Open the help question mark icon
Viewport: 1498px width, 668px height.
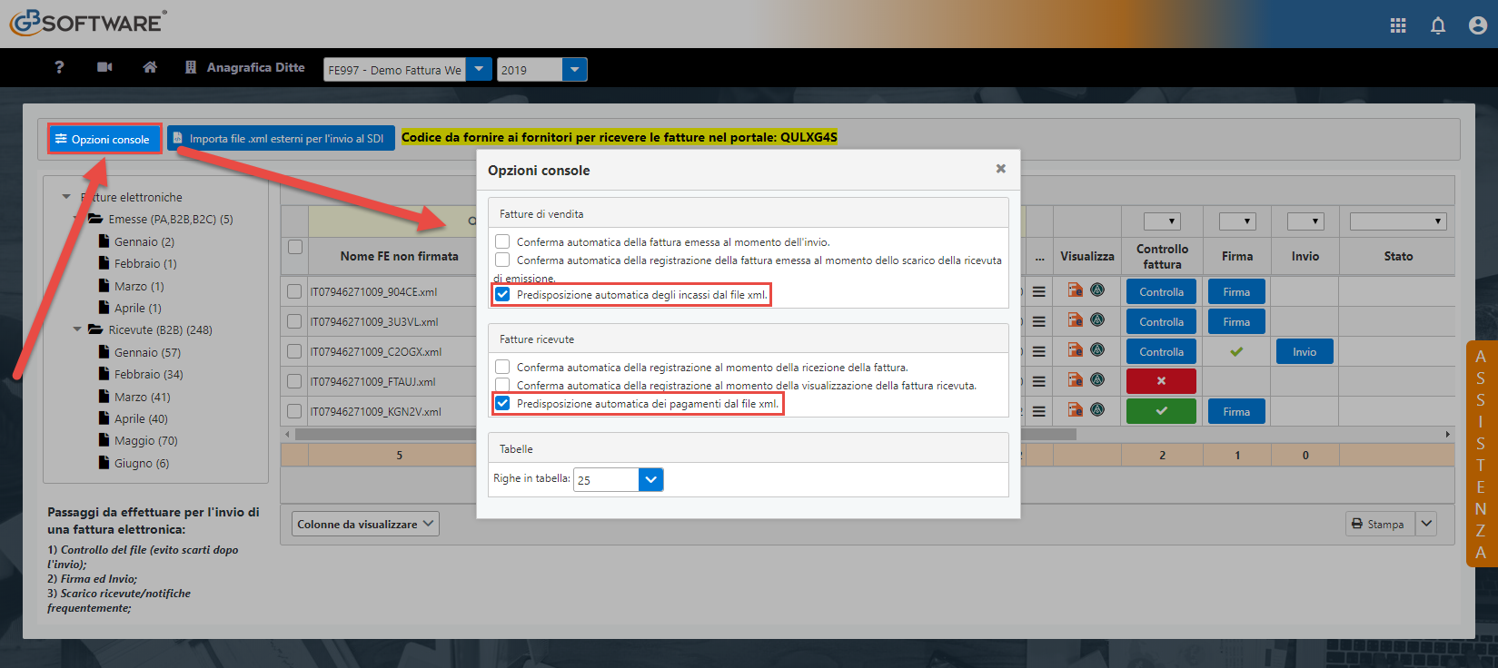click(59, 67)
